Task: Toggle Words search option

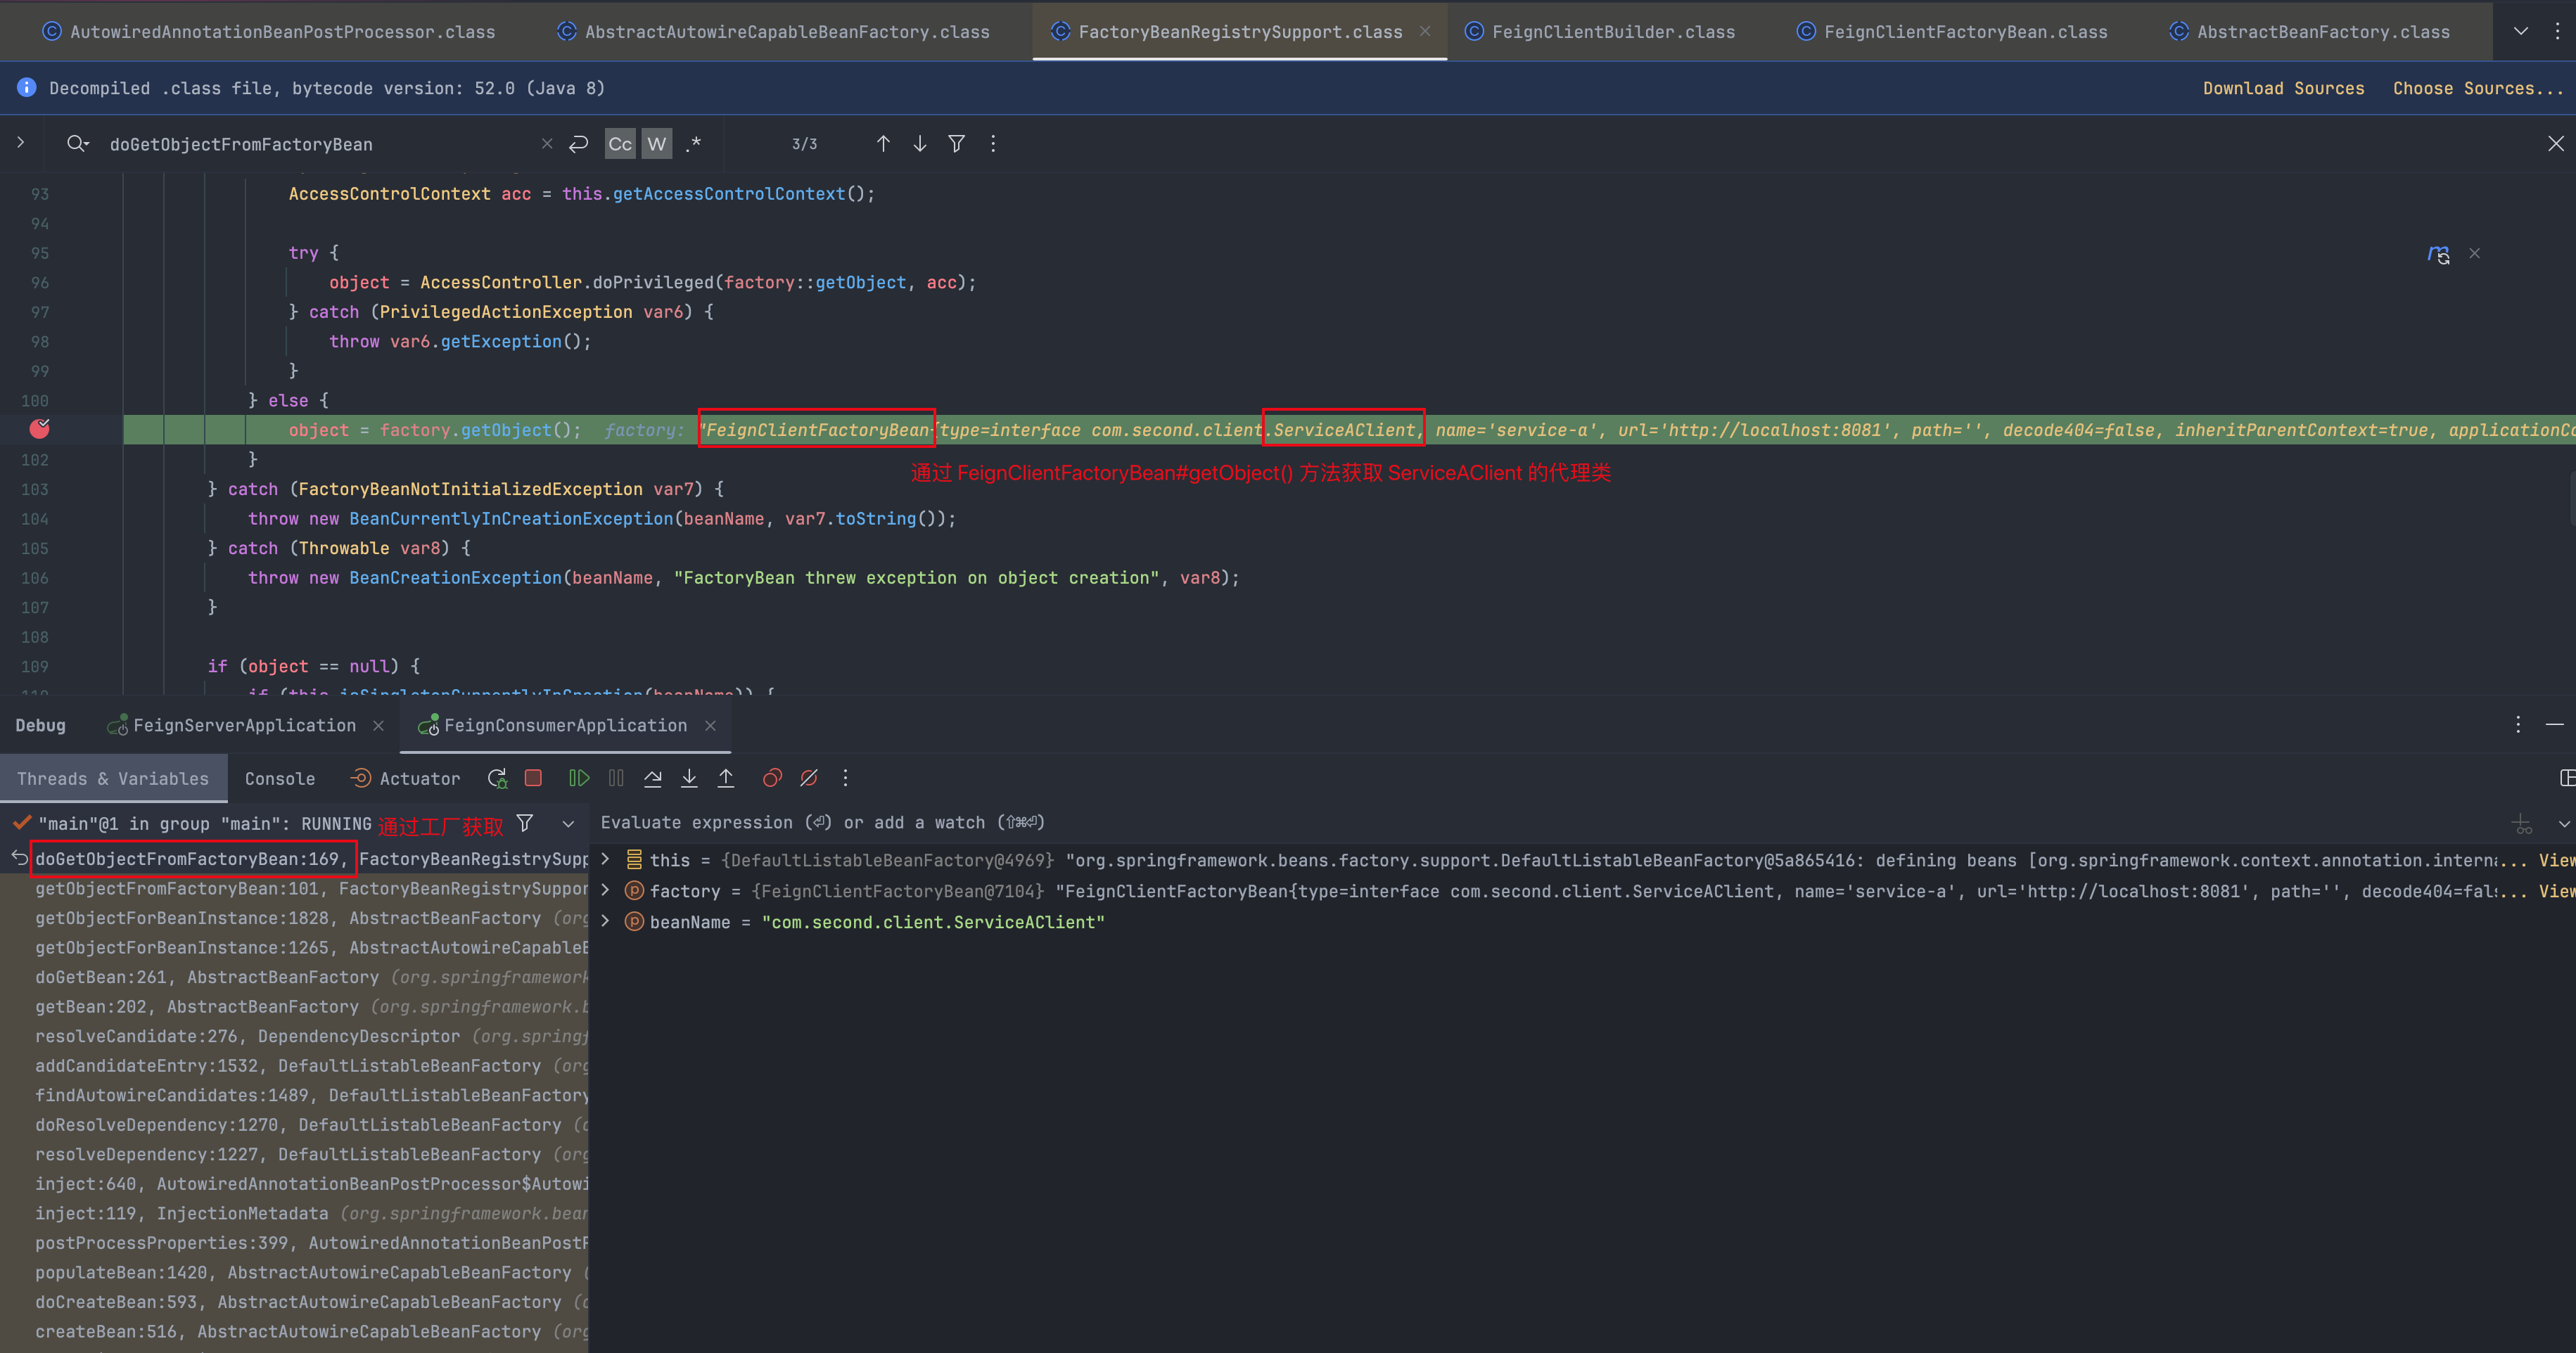Action: [x=656, y=144]
